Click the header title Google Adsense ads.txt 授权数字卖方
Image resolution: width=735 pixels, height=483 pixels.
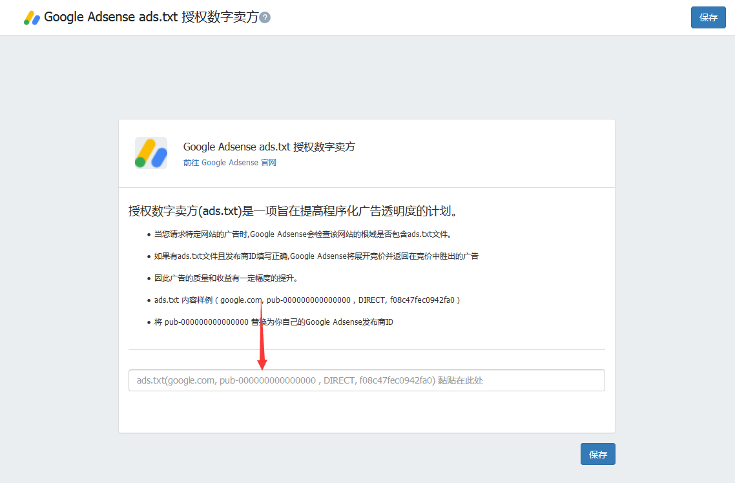tap(151, 17)
